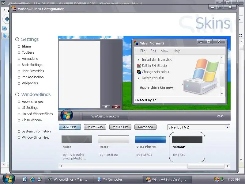Click the By : essorant author text
The height and width of the screenshot is (184, 245).
(109, 155)
